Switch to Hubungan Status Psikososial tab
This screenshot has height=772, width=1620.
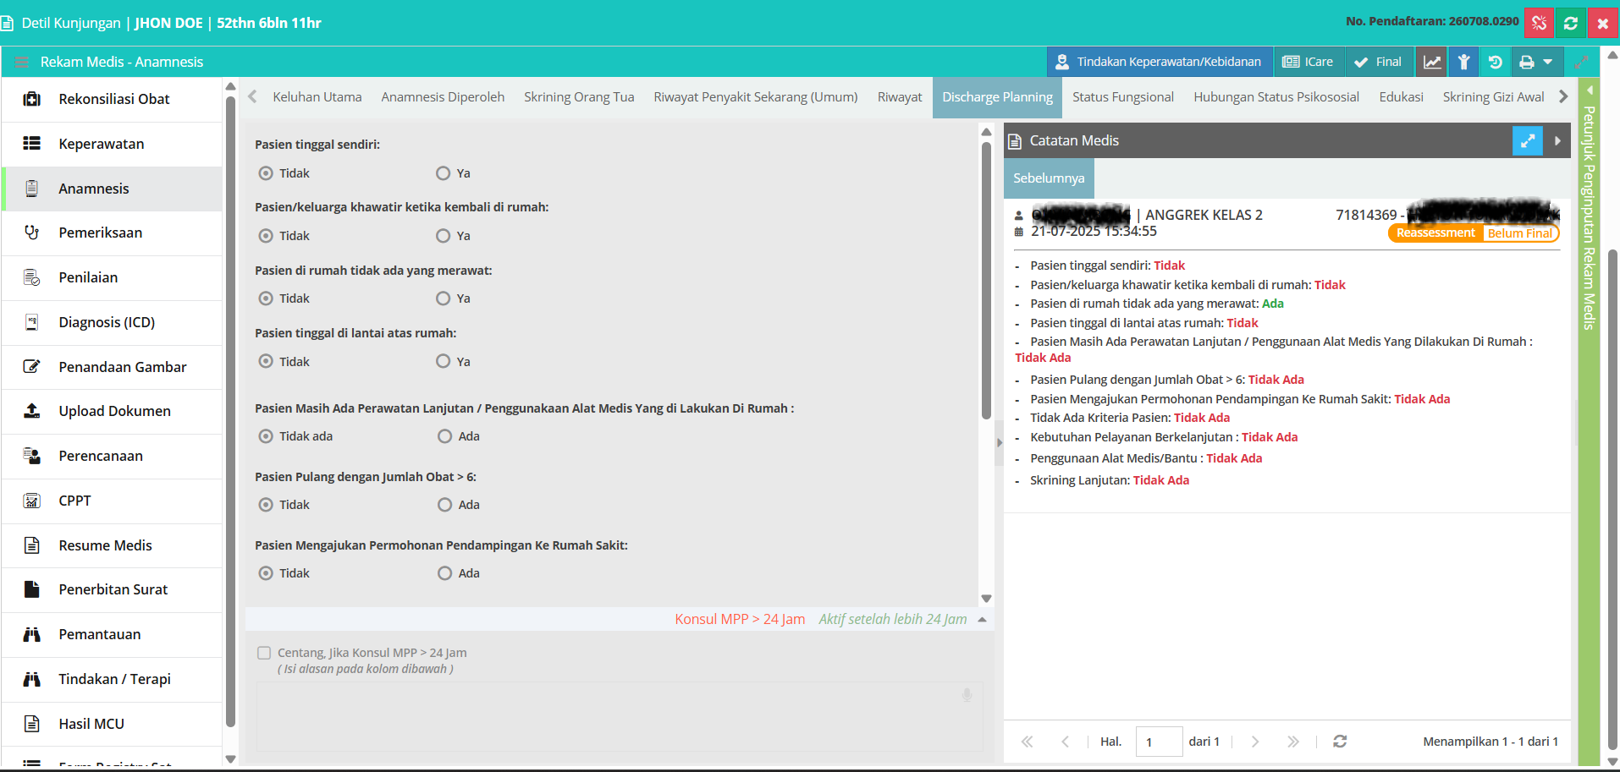1276,97
